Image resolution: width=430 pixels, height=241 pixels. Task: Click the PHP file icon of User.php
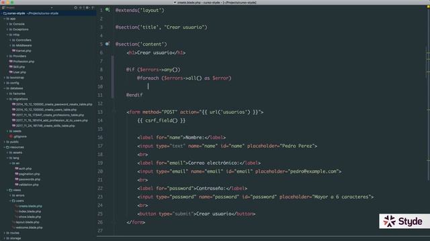coord(11,72)
